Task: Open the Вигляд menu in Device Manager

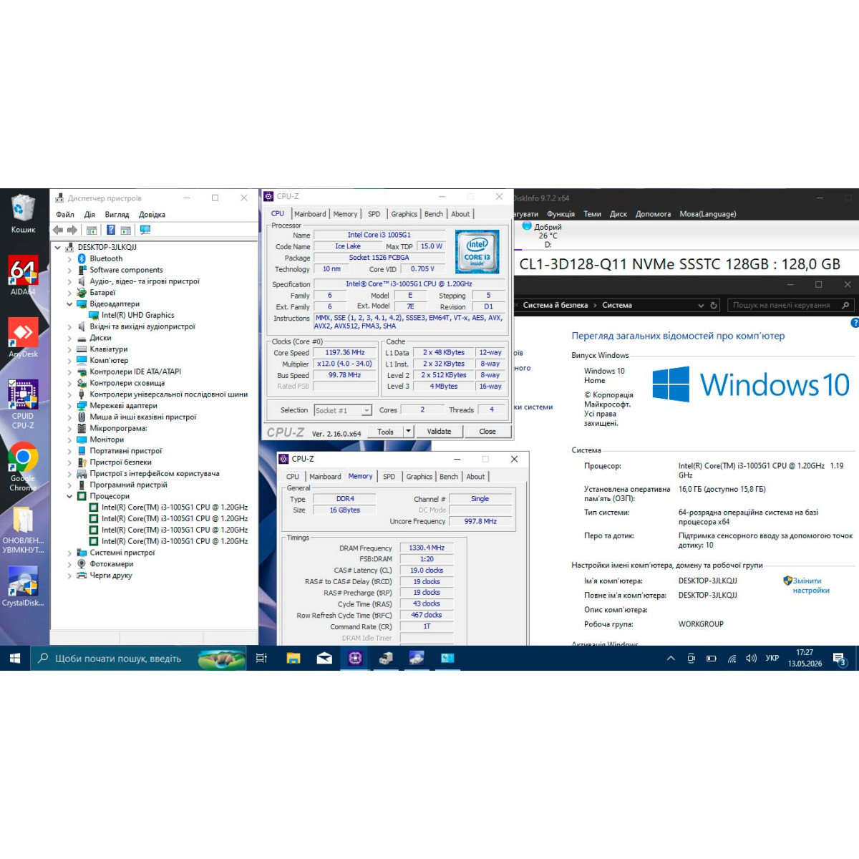Action: [x=117, y=214]
